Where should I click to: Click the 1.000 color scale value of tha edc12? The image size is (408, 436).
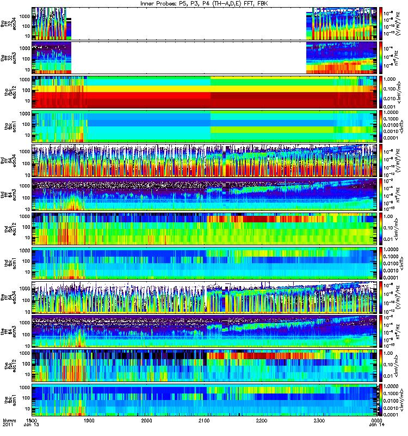(x=390, y=79)
